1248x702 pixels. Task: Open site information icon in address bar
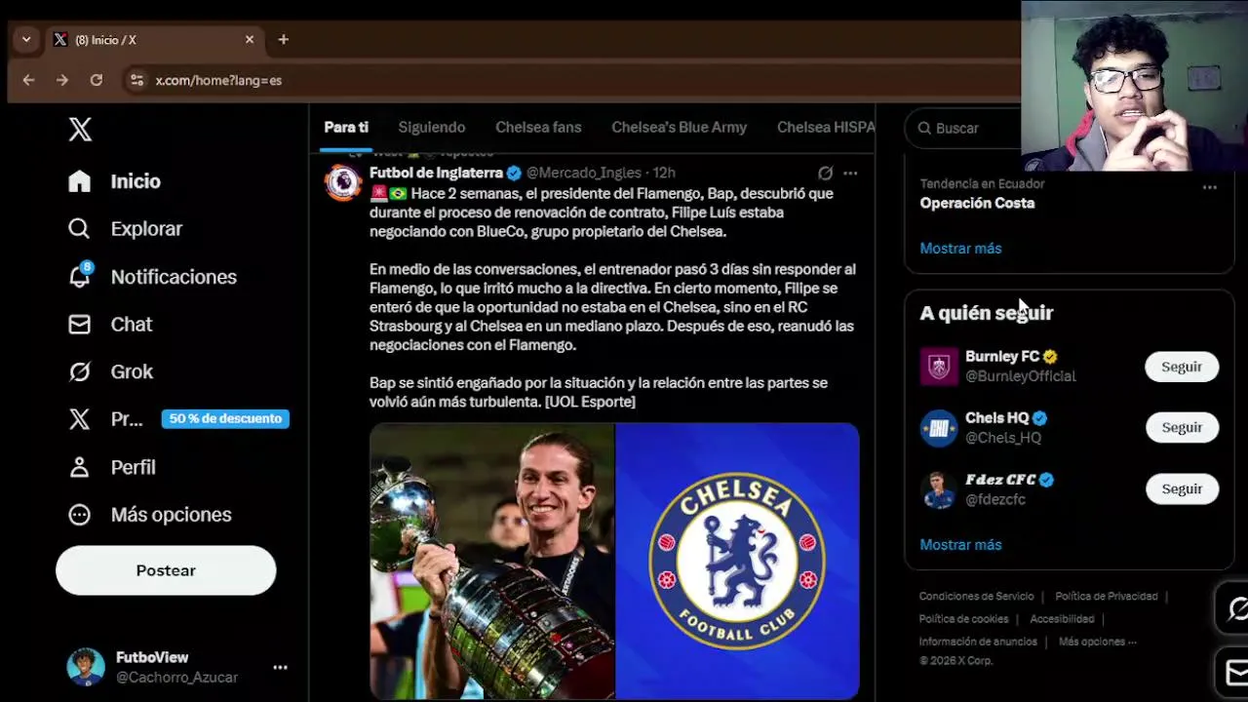coord(136,80)
